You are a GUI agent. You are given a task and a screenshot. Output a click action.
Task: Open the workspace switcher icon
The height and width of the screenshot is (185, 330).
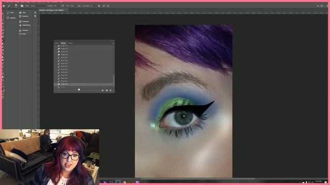322,6
